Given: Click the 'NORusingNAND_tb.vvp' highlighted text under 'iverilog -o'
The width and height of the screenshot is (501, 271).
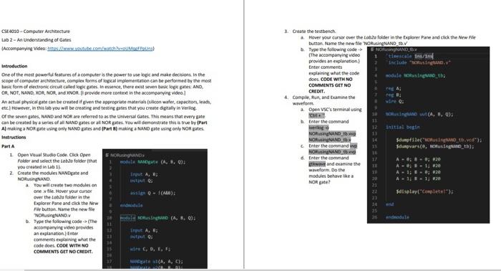Looking at the screenshot, I should pyautogui.click(x=332, y=134).
